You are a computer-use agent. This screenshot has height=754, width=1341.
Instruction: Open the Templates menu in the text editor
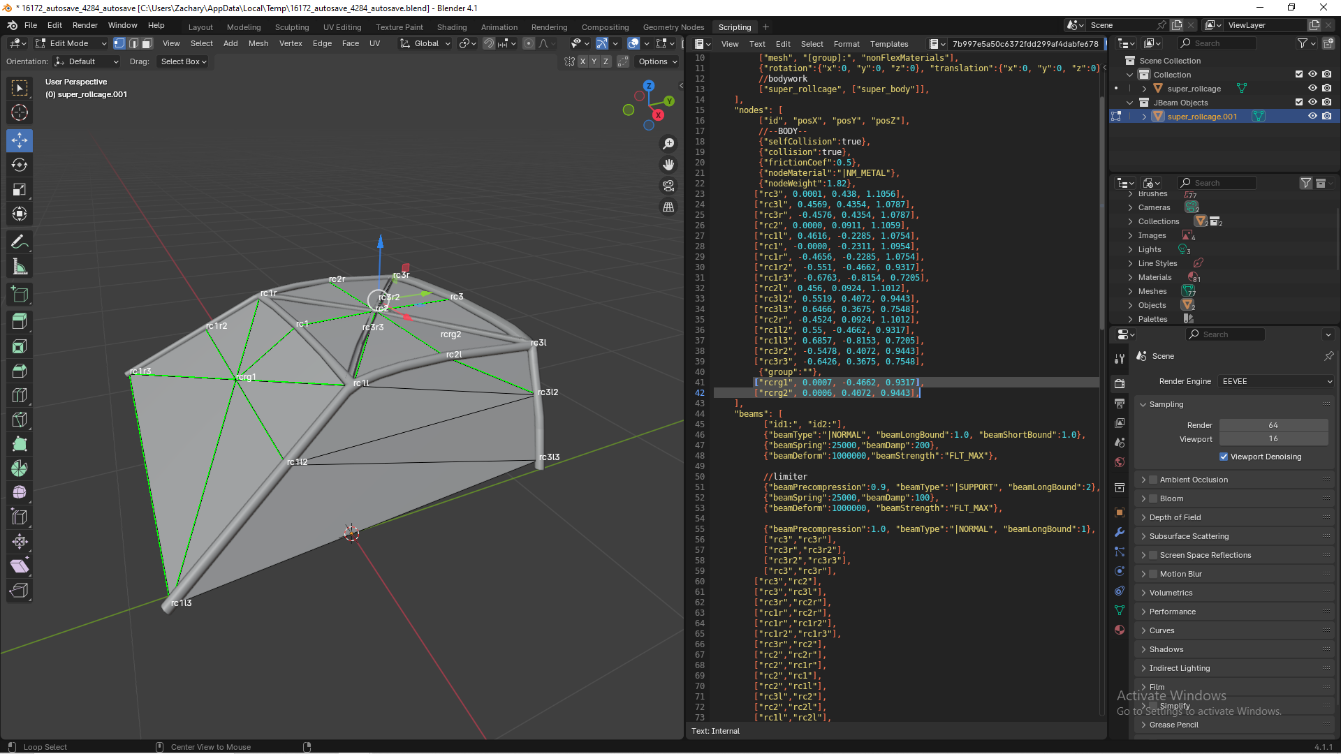pyautogui.click(x=889, y=43)
